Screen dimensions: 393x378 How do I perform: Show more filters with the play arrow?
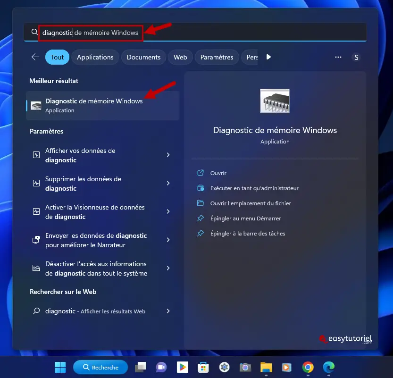[x=268, y=57]
